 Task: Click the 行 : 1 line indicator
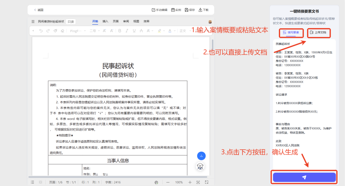tap(85, 182)
